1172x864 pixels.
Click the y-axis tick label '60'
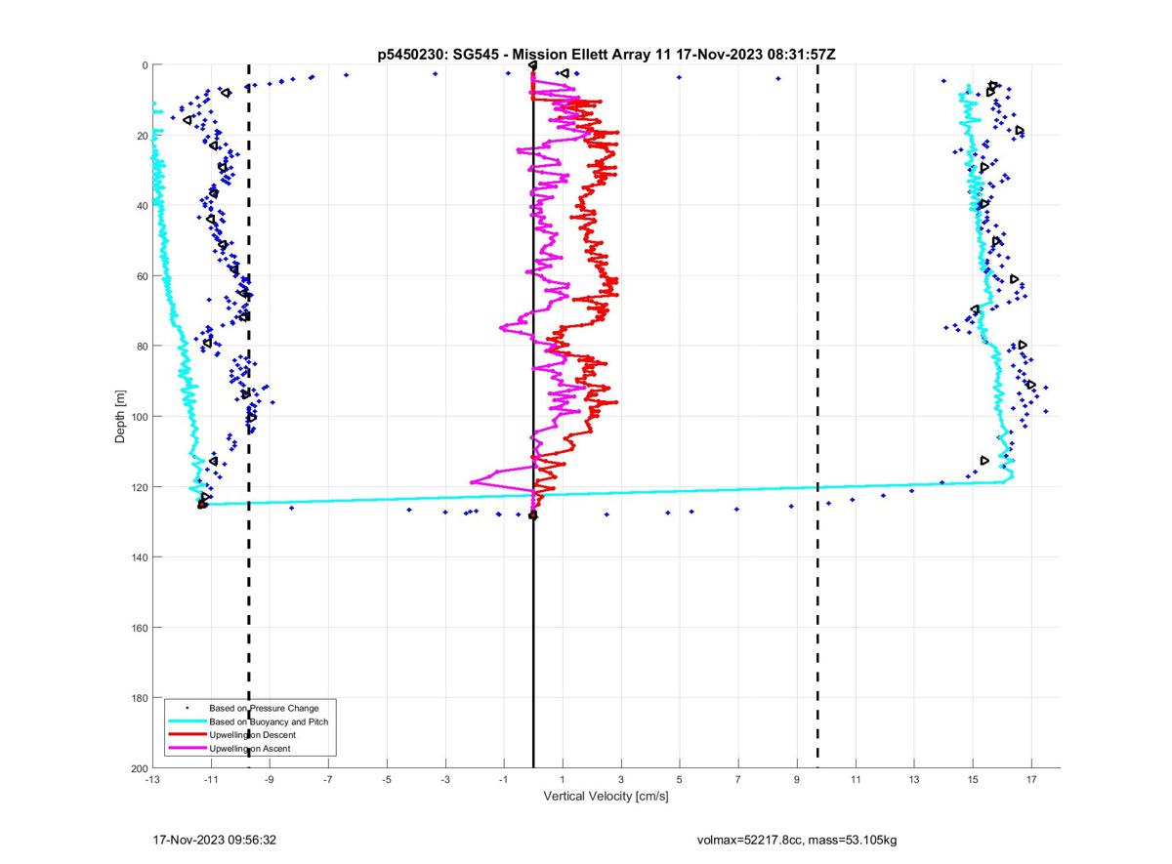[x=141, y=276]
